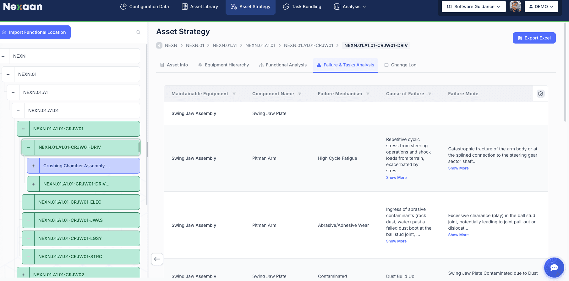Viewport: 569px width, 281px height.
Task: Click the user profile avatar
Action: coord(515,7)
